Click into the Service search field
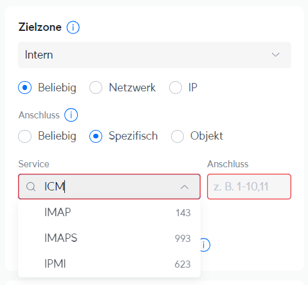The image size is (308, 285). pyautogui.click(x=109, y=187)
